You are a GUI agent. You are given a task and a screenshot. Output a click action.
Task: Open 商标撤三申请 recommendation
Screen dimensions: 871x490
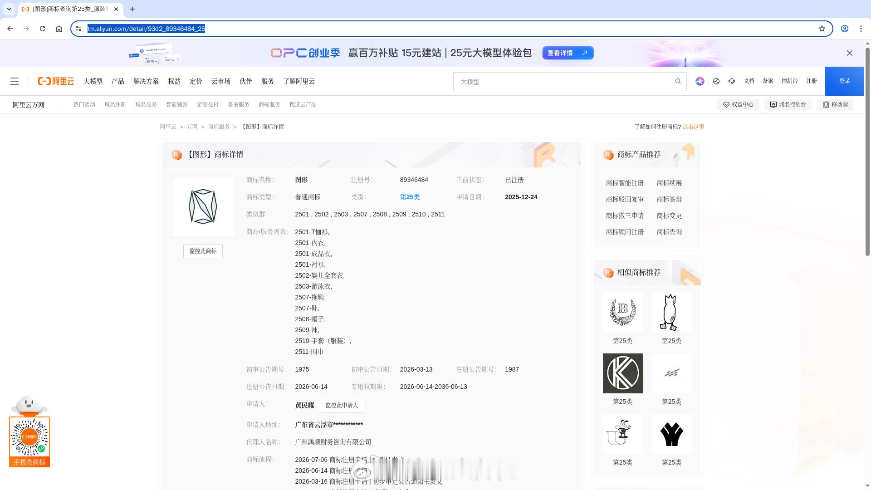625,216
